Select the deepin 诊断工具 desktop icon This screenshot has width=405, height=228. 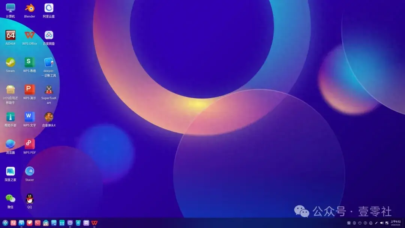[x=49, y=67]
